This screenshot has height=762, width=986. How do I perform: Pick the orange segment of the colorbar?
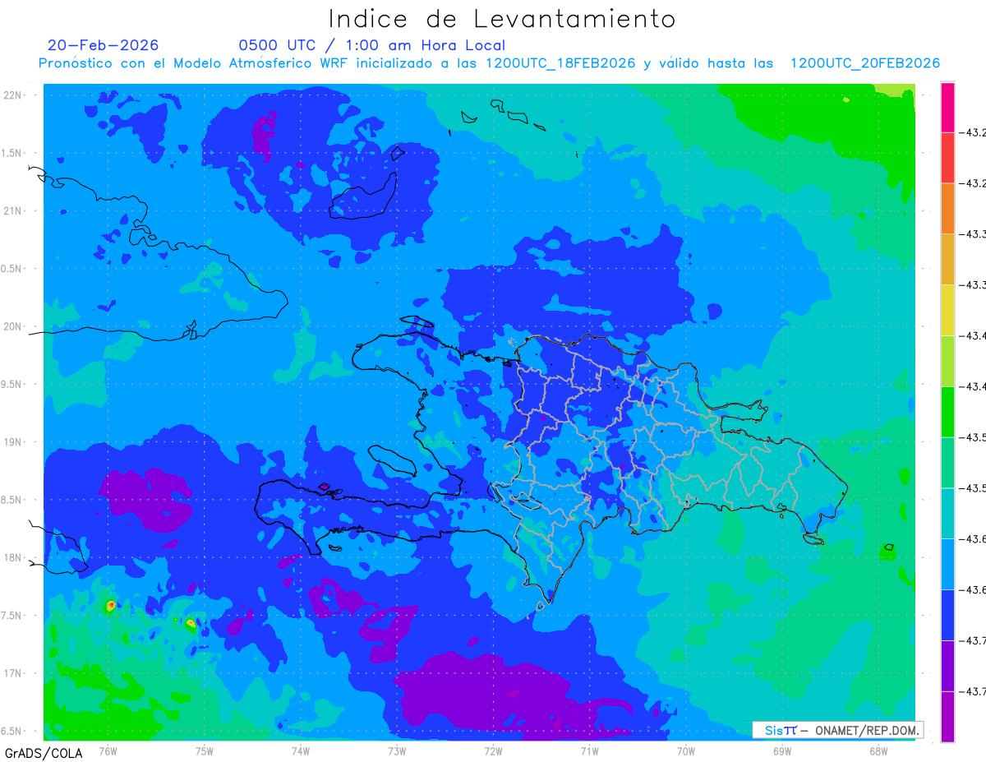tap(947, 209)
